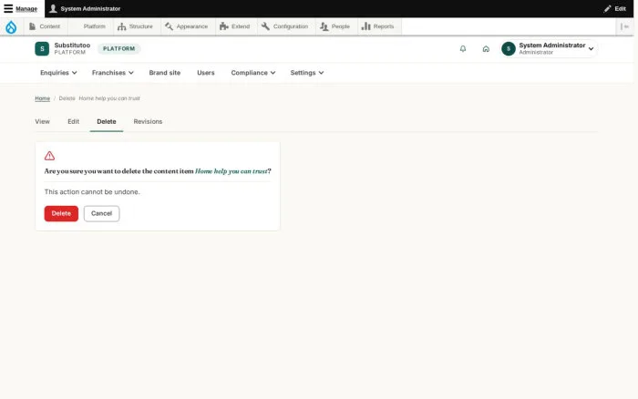Click the round S user avatar
This screenshot has height=399, width=638.
point(509,49)
